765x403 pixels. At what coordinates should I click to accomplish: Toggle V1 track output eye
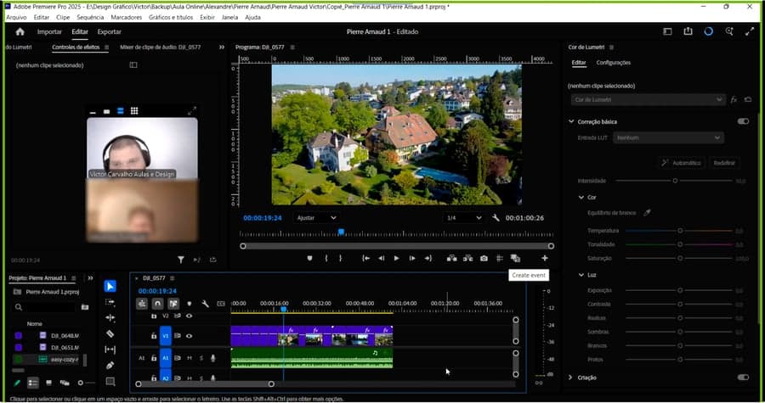click(x=190, y=336)
